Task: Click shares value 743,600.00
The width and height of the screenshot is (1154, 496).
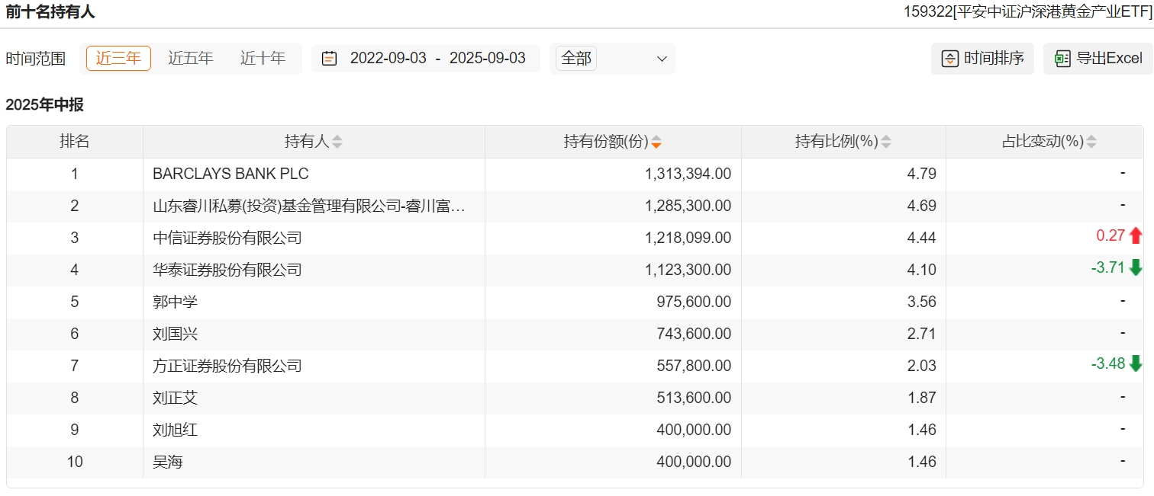Action: [694, 334]
